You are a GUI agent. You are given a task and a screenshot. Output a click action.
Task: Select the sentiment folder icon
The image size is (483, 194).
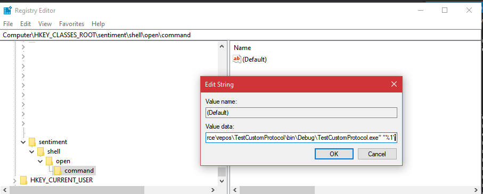point(32,142)
